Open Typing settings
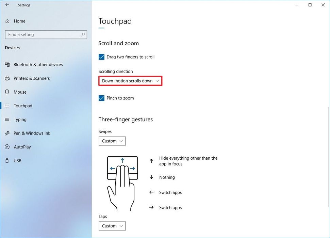The width and height of the screenshot is (330, 238). tap(20, 120)
